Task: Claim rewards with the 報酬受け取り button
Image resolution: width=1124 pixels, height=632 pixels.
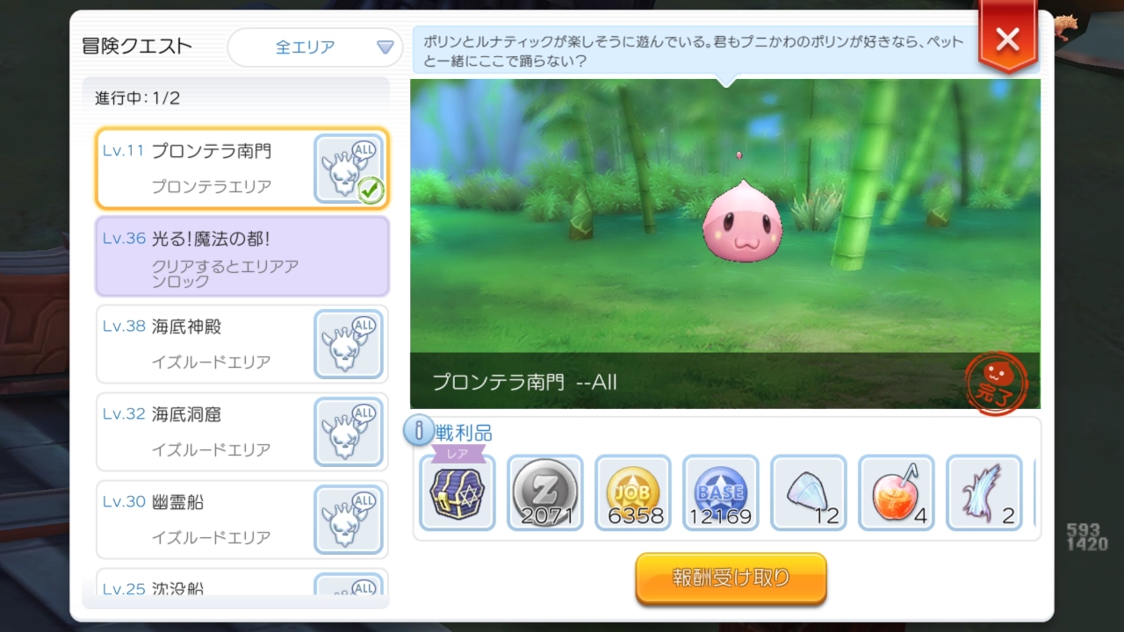Action: coord(731,578)
